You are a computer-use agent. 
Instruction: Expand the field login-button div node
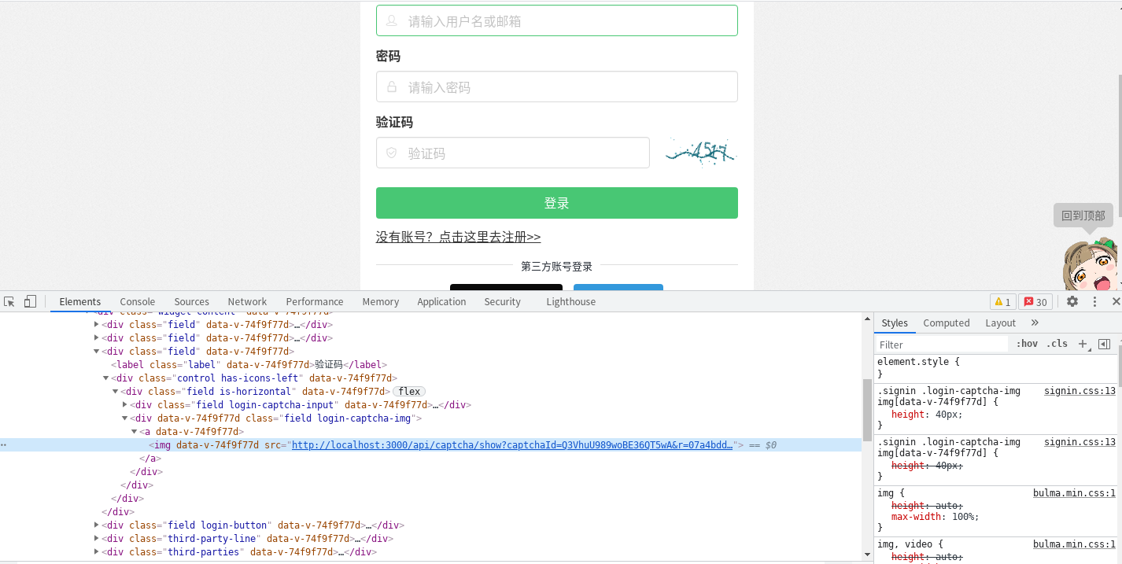(96, 525)
